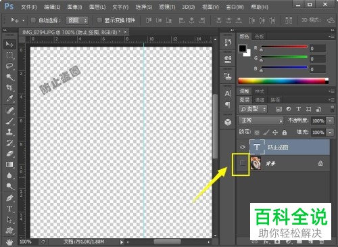Enable the 自动选择 checkbox
Viewport: 338px width, 247px height.
tap(33, 20)
